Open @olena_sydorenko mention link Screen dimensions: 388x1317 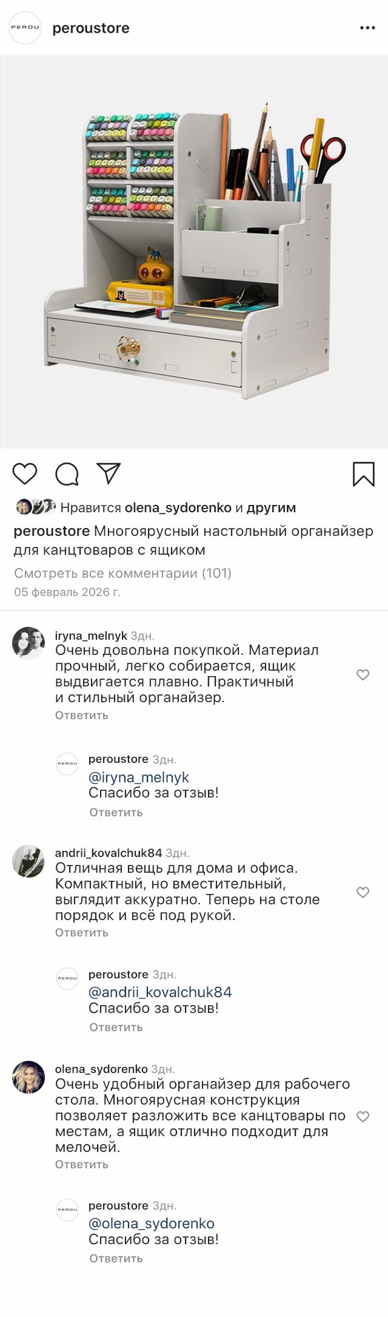(x=152, y=1224)
